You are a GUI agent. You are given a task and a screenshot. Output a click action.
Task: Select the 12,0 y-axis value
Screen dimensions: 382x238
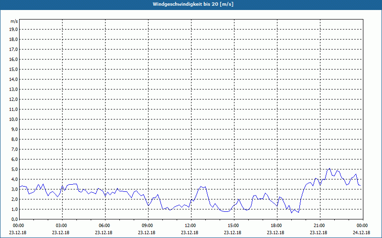(x=13, y=99)
